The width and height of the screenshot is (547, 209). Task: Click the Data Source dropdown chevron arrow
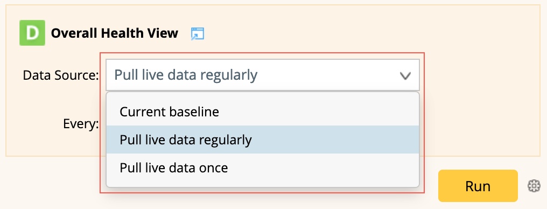(405, 75)
